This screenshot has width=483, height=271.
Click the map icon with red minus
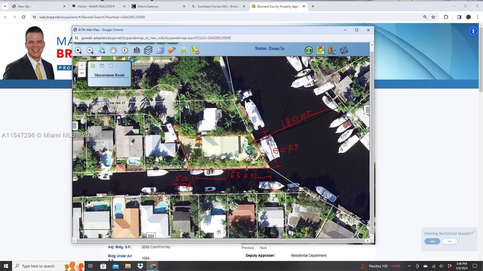pos(195,50)
